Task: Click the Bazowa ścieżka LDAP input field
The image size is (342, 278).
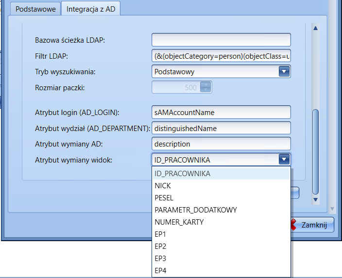Action: 221,40
